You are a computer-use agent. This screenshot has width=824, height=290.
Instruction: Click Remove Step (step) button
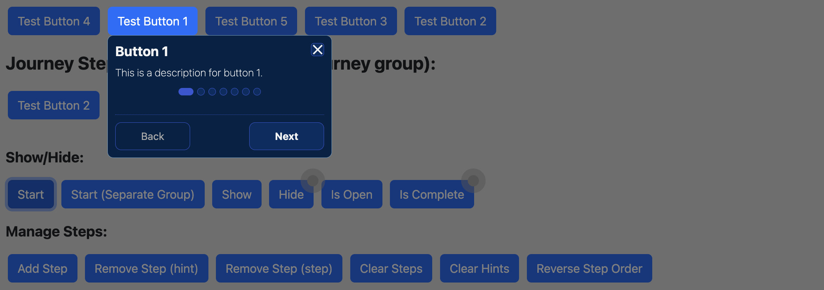[x=279, y=269]
